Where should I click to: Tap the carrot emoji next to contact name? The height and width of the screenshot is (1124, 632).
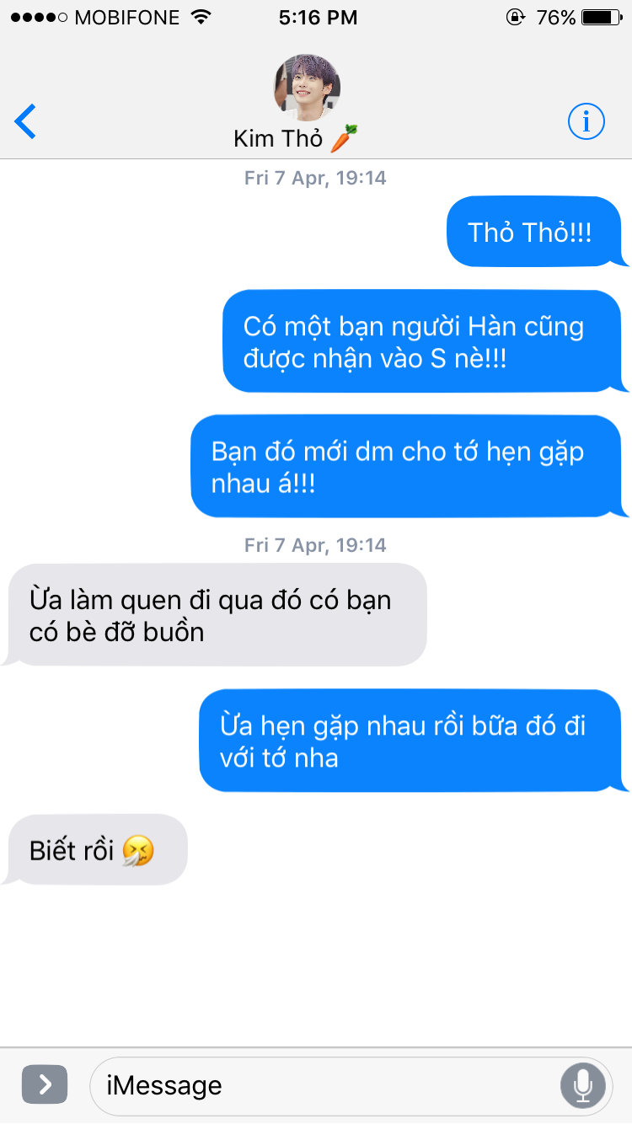point(344,137)
